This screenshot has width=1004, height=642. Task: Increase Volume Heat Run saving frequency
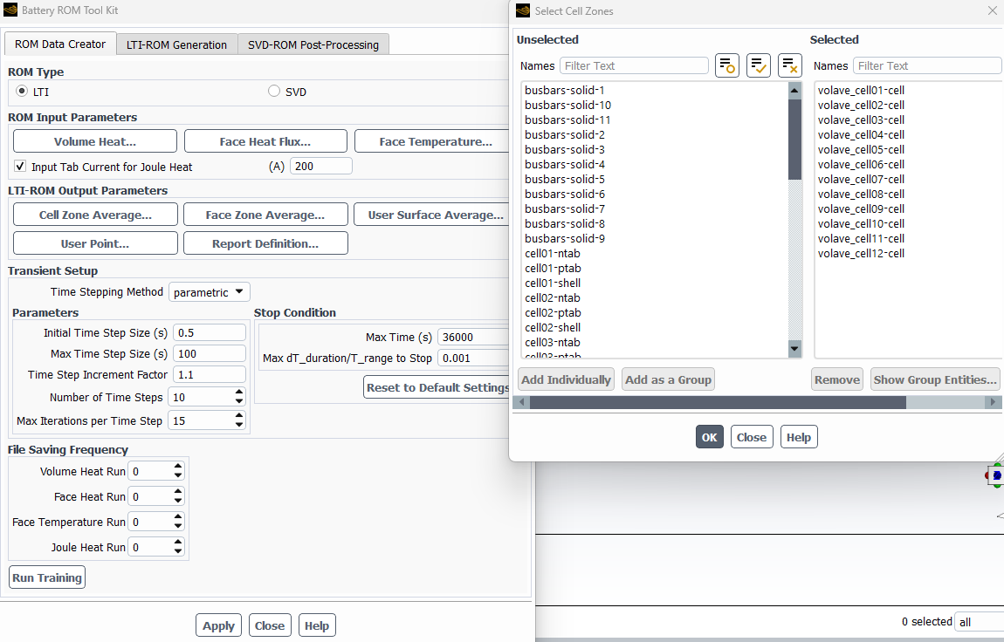click(178, 467)
